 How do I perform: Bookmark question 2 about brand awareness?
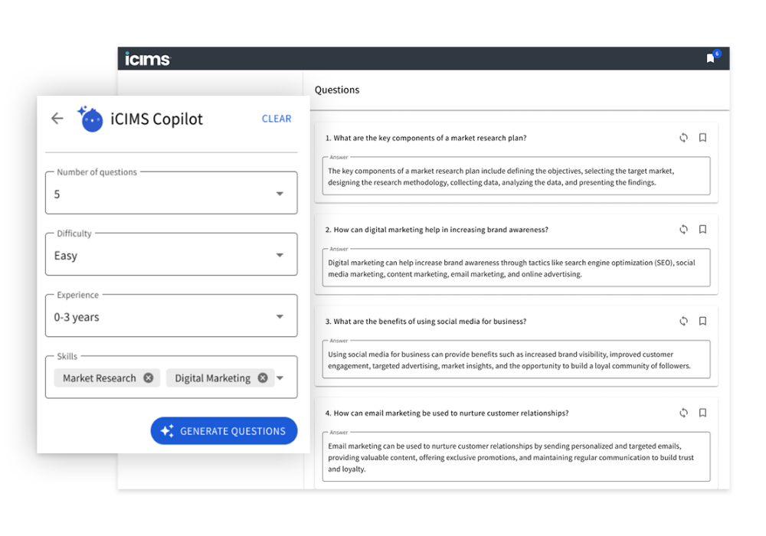click(x=702, y=230)
